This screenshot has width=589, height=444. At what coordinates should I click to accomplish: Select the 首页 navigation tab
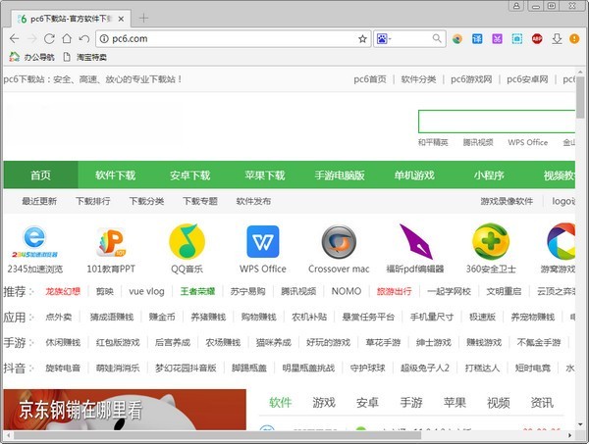tap(40, 175)
